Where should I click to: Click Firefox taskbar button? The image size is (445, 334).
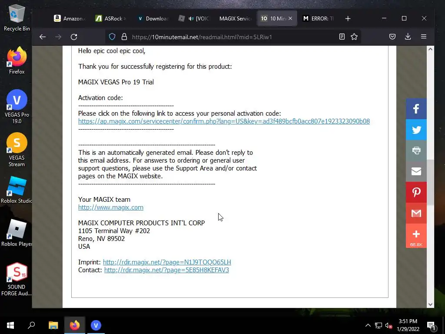(x=75, y=325)
